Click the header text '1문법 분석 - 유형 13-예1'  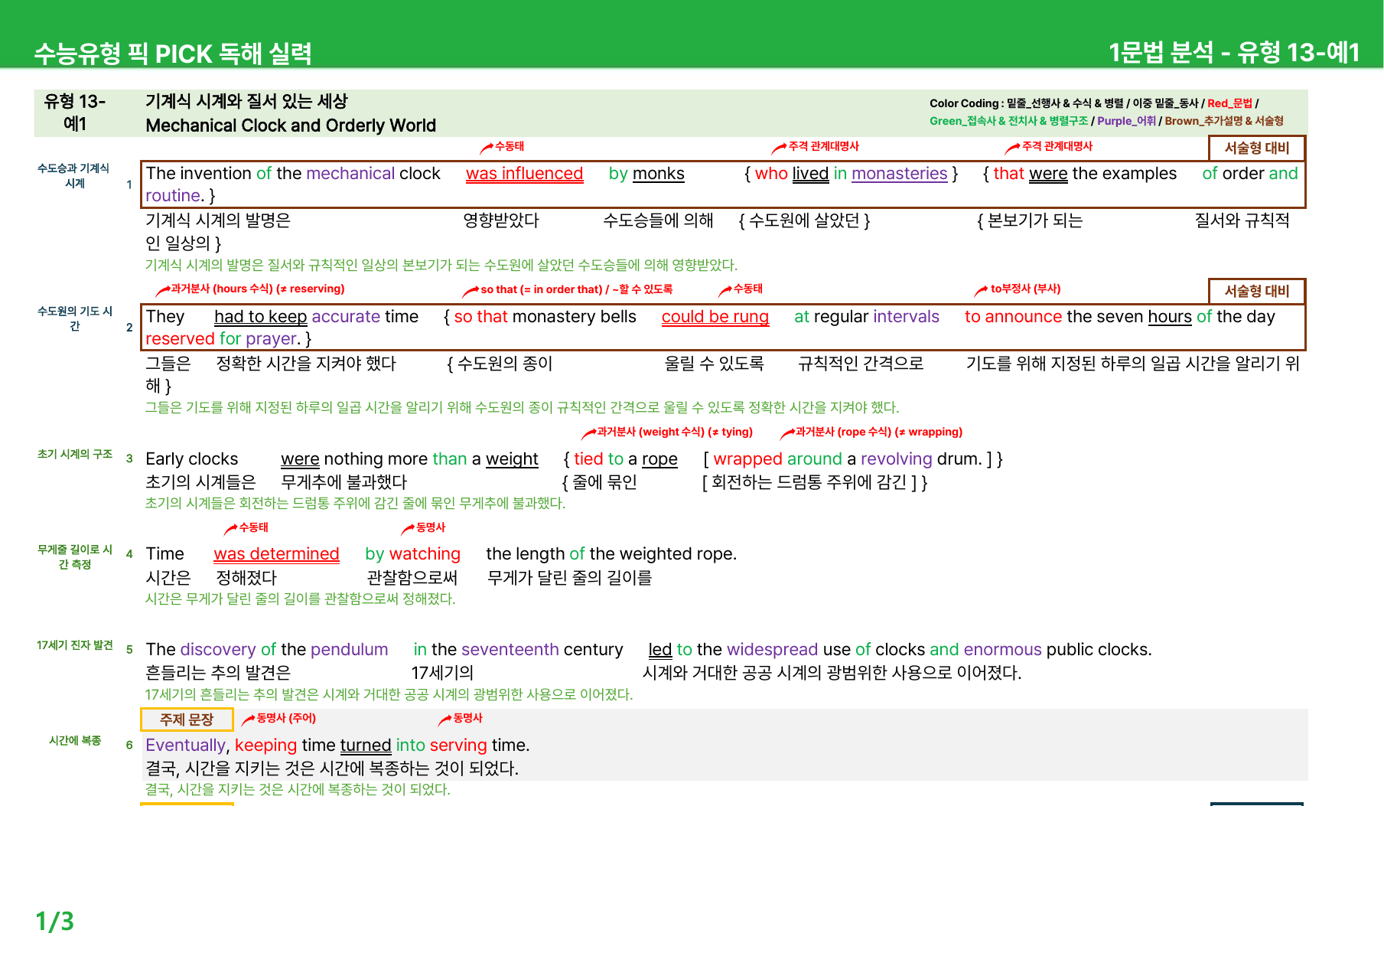(x=1234, y=52)
